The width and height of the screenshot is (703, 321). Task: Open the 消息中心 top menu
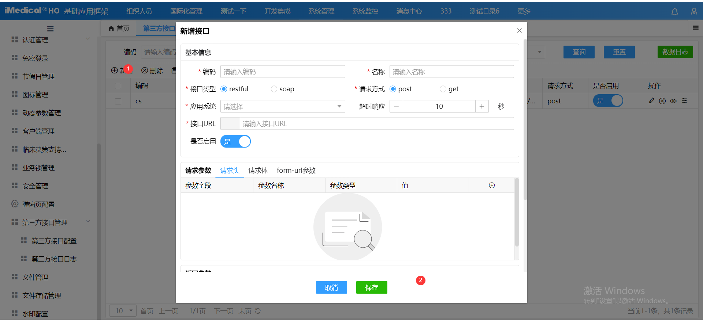pyautogui.click(x=409, y=11)
